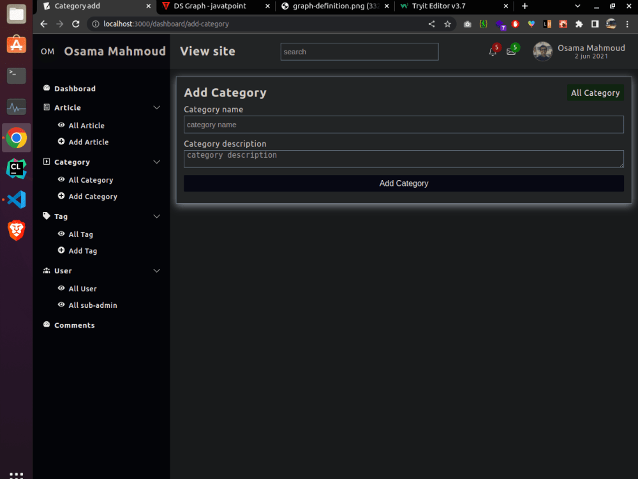Image resolution: width=638 pixels, height=479 pixels.
Task: Open Brave browser from dock
Action: [x=17, y=230]
